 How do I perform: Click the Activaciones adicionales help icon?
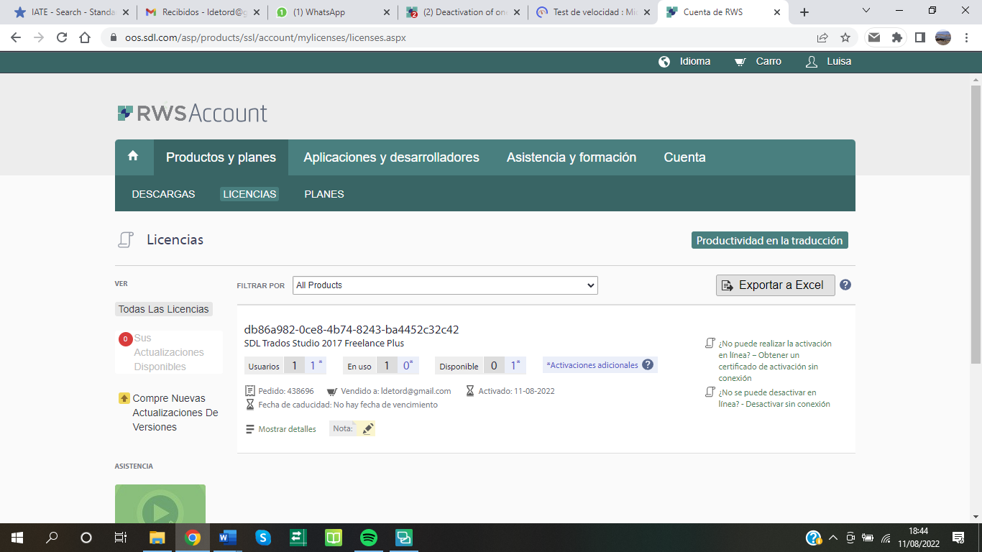pos(647,364)
